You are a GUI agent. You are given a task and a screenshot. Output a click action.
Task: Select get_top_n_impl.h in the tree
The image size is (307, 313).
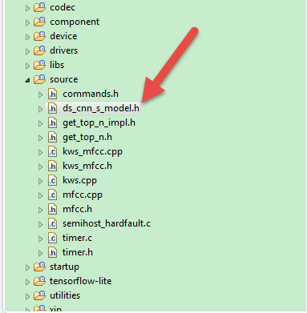99,123
